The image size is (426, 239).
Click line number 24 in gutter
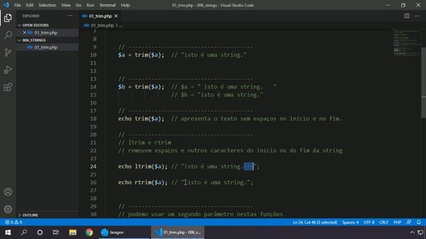[93, 167]
